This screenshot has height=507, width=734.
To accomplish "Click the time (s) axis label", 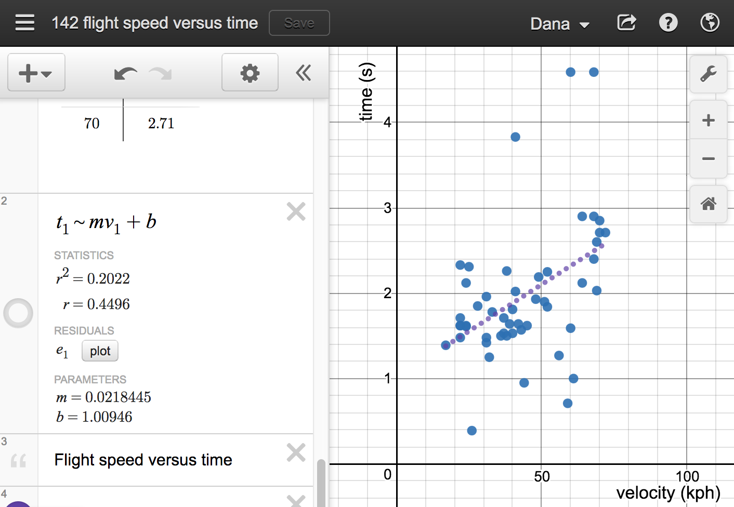I will tap(366, 92).
